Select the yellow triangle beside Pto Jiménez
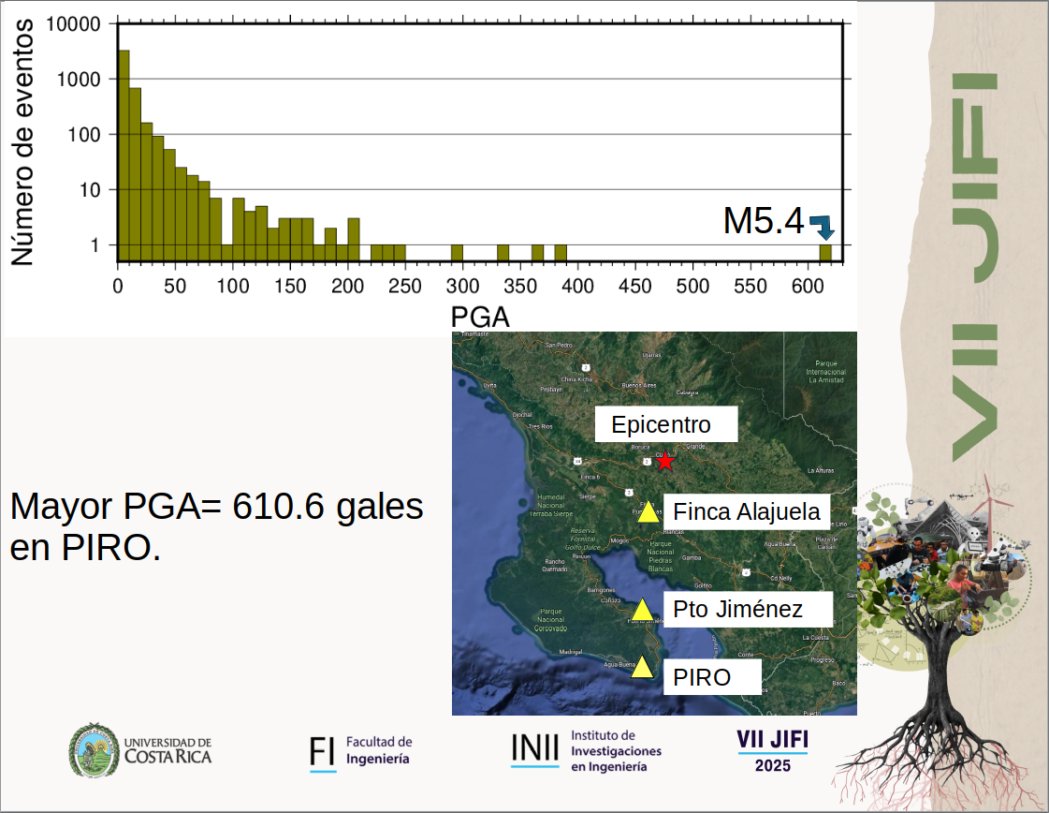The width and height of the screenshot is (1049, 813). click(x=641, y=611)
